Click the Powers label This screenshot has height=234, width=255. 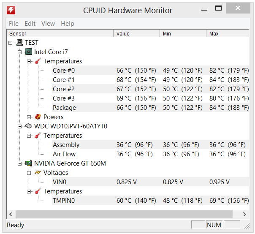[x=53, y=117]
